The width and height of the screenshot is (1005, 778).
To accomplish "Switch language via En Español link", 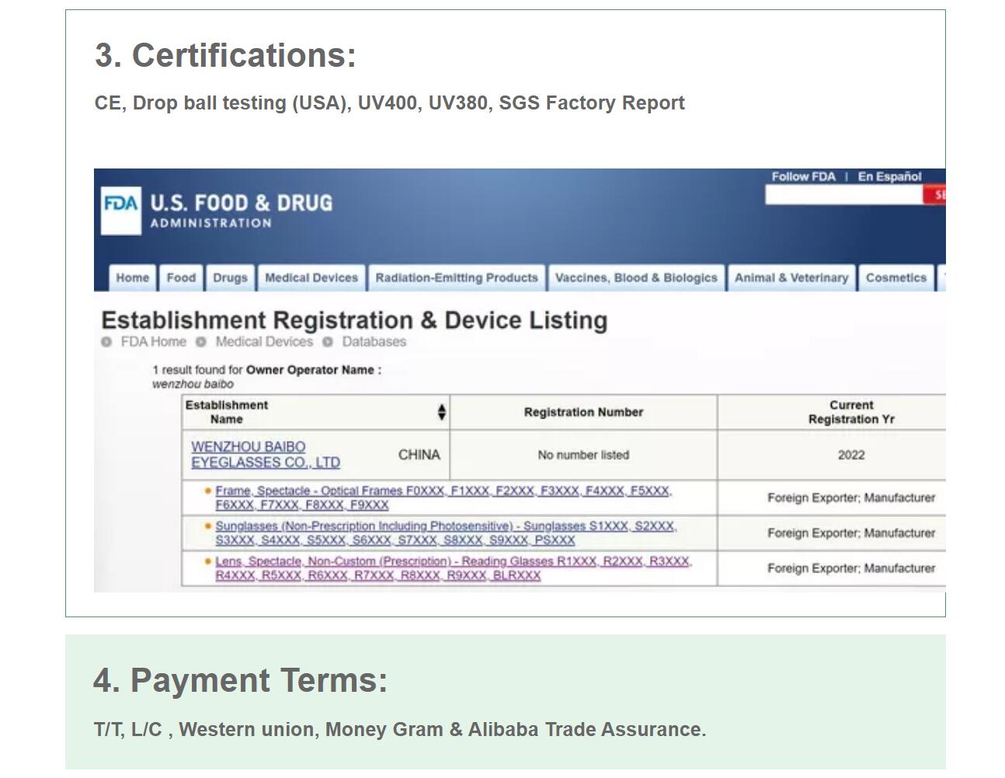I will click(x=889, y=177).
